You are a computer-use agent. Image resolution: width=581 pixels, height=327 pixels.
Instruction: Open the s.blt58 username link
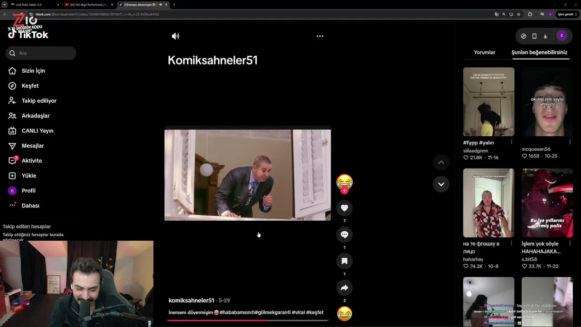[x=529, y=259]
